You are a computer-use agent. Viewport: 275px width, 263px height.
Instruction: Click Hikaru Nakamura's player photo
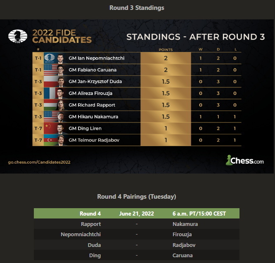point(60,117)
